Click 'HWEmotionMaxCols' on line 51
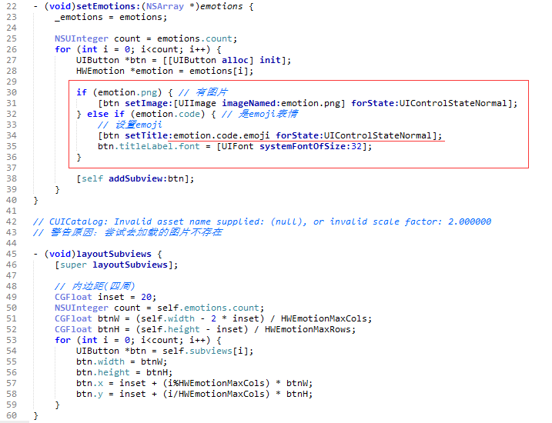Screen dimensions: 552x423 pos(324,318)
